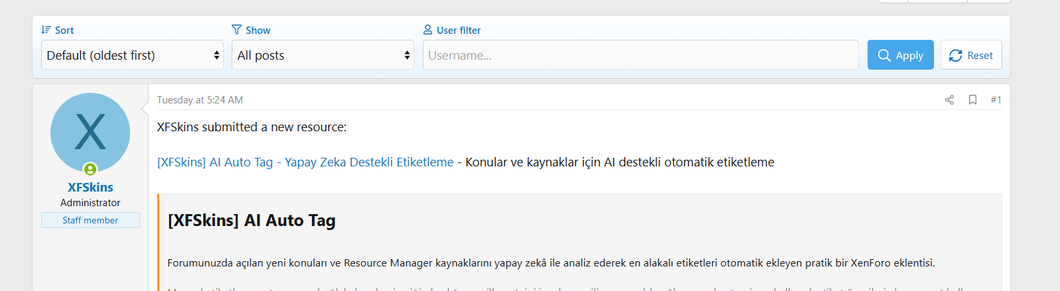Click the online status indicator on avatar
Image resolution: width=1060 pixels, height=291 pixels.
click(90, 169)
